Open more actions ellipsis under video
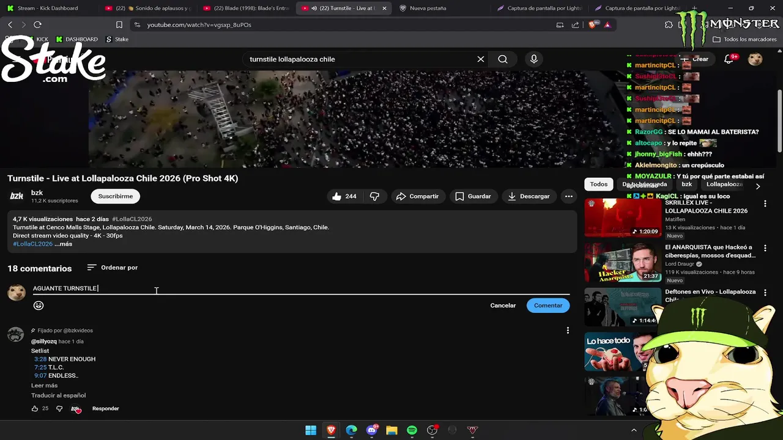 pos(569,196)
